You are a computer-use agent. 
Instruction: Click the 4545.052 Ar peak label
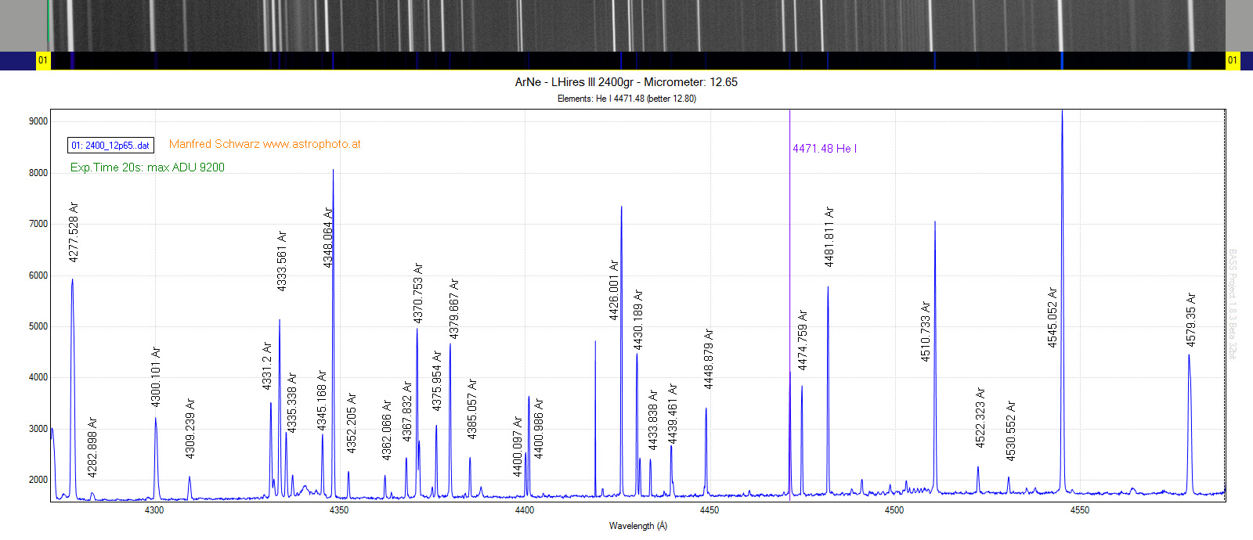click(x=1053, y=317)
